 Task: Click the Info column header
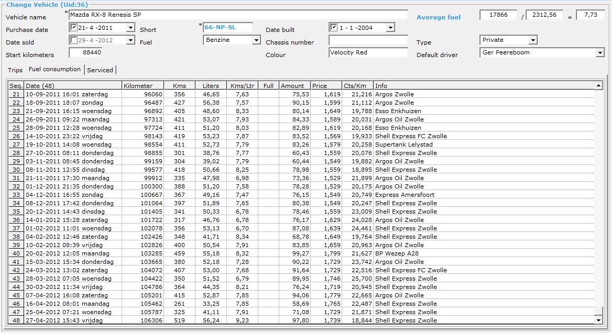(484, 86)
